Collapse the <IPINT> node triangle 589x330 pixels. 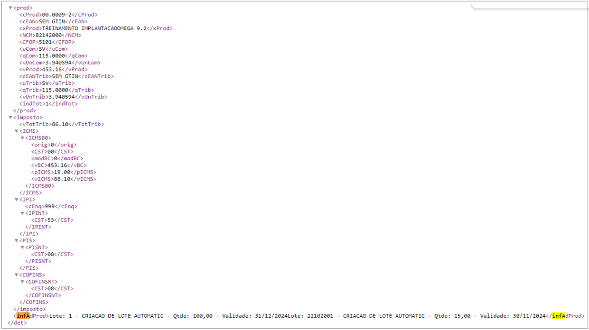(22, 213)
